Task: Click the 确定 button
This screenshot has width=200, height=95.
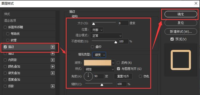Action: (181, 14)
